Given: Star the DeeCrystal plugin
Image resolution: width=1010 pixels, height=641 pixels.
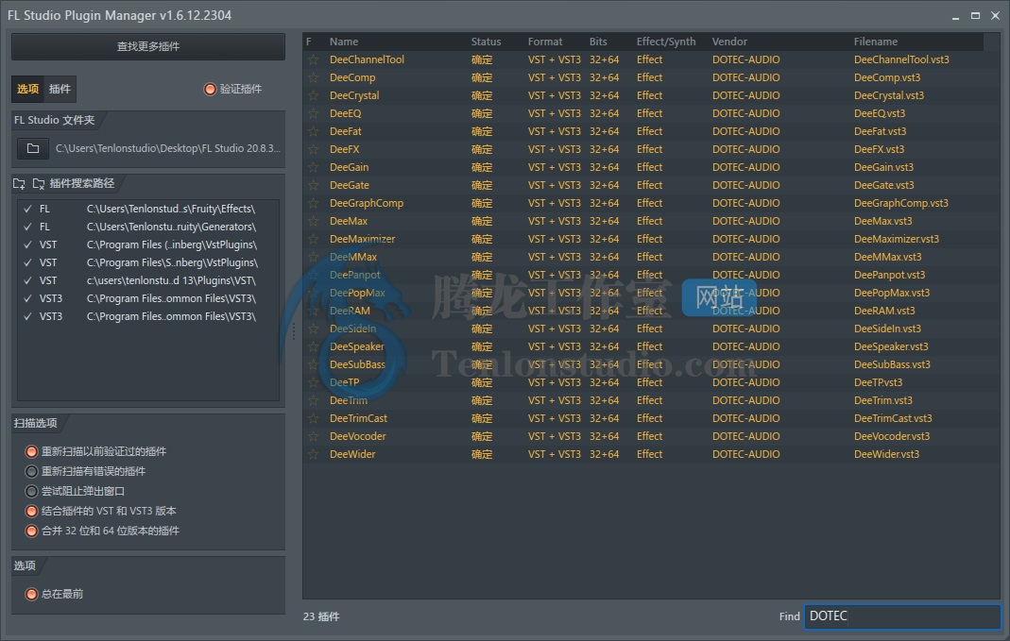Looking at the screenshot, I should (x=313, y=96).
